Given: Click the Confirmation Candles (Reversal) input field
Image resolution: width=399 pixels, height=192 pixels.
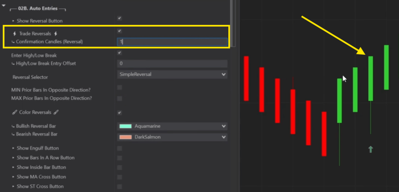Looking at the screenshot, I should point(172,42).
